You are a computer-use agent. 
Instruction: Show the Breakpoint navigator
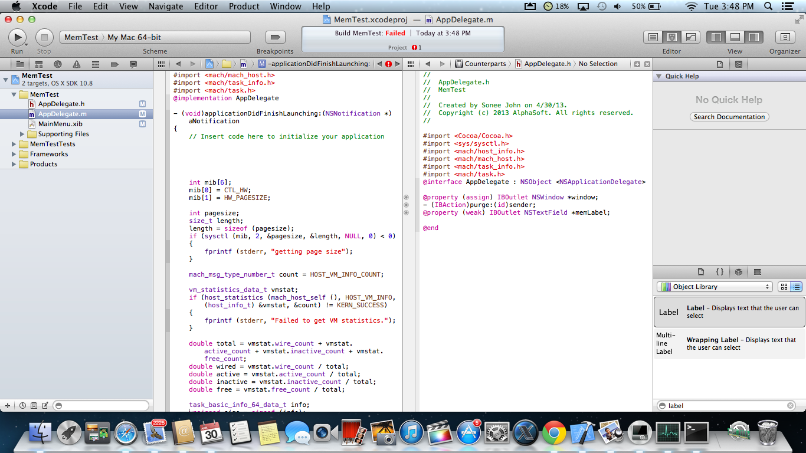(114, 64)
